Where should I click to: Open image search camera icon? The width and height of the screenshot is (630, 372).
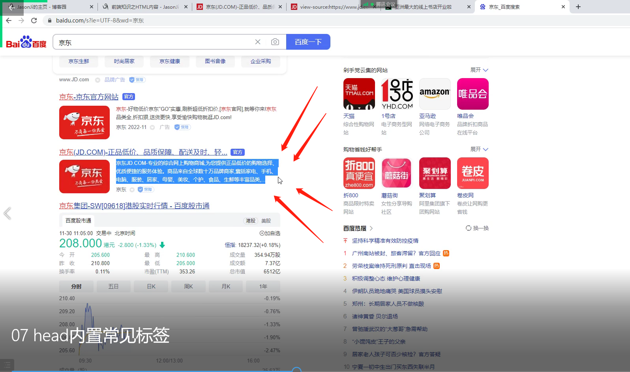(x=275, y=42)
